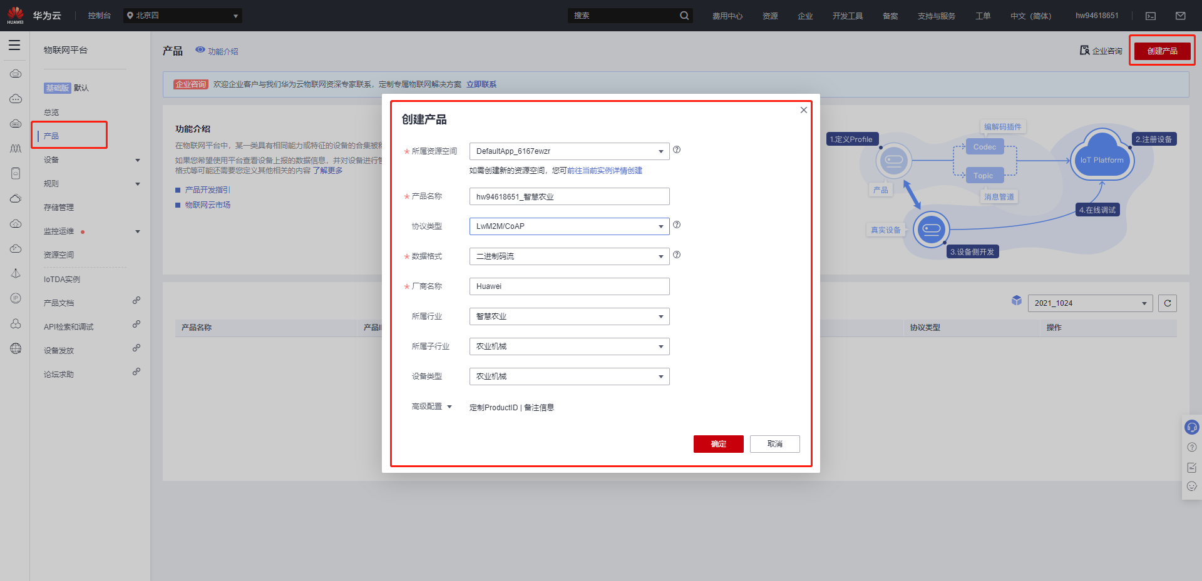Click the 备注信息 option

point(539,408)
